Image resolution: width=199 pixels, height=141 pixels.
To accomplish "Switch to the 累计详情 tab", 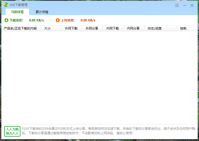I will (x=42, y=12).
